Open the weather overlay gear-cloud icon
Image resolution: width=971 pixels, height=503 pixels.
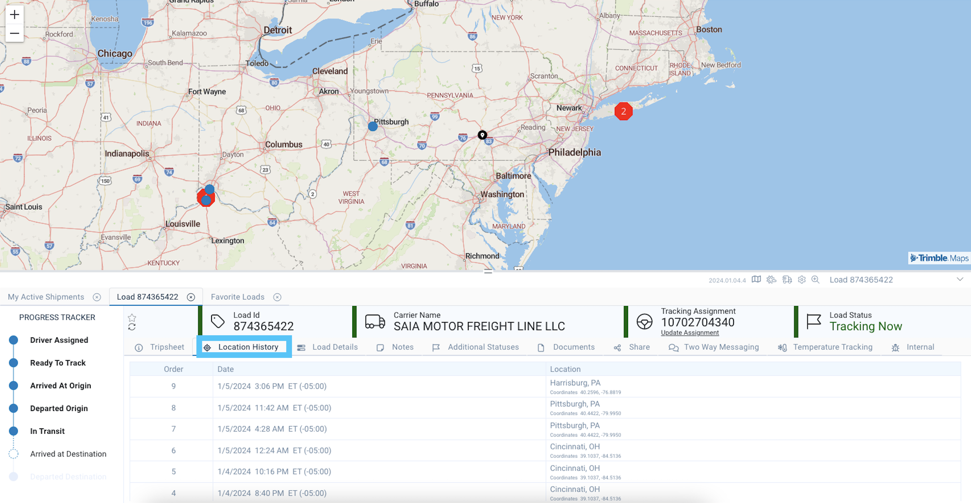(x=771, y=279)
